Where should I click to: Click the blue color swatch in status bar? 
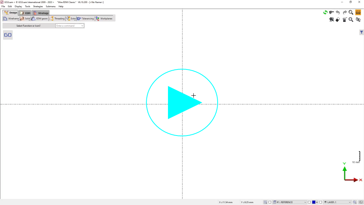314,202
